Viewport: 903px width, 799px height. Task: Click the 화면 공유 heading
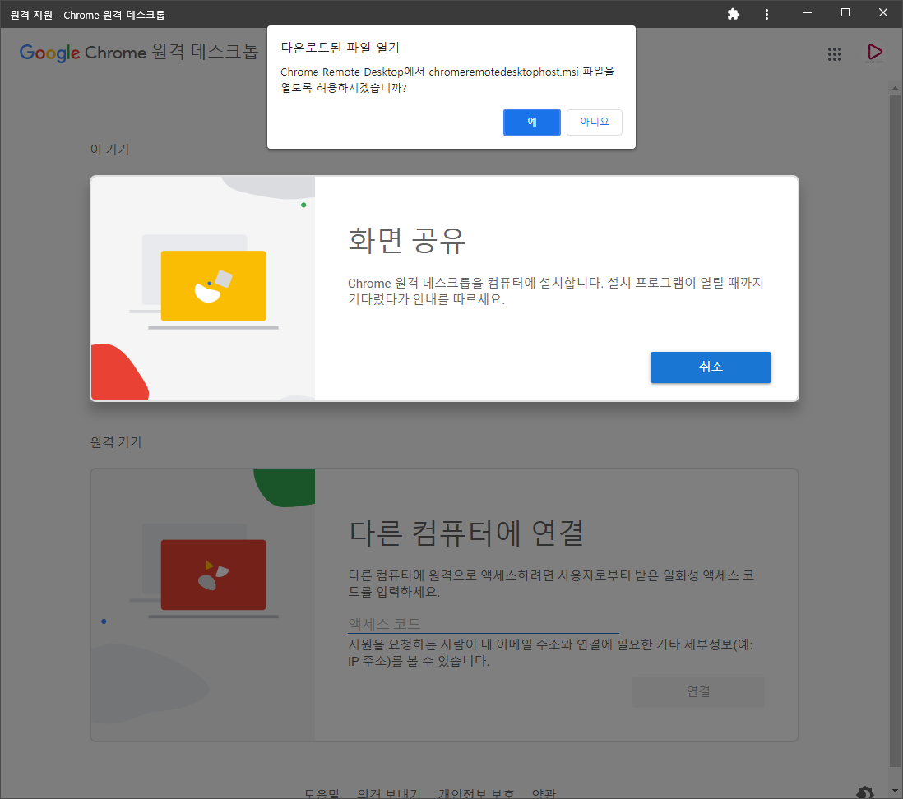point(406,240)
